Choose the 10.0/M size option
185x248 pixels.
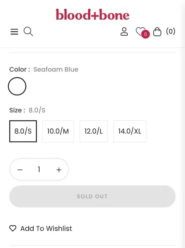(x=58, y=131)
